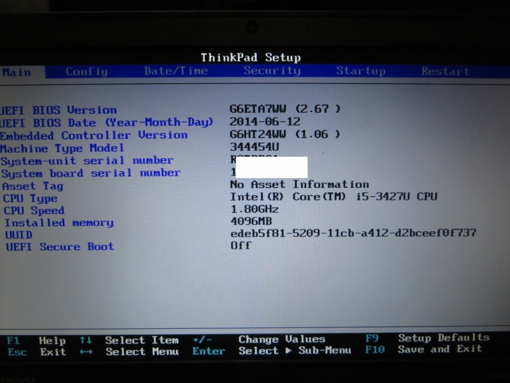This screenshot has height=383, width=510.
Task: Open the Config tab
Action: (x=87, y=71)
